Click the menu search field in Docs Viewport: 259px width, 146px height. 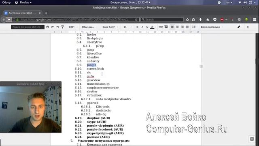(x=28, y=27)
